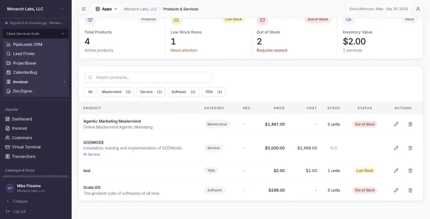Viewport: 430px width, 219px height.
Task: Filter by Mastermind category
Action: click(x=116, y=92)
